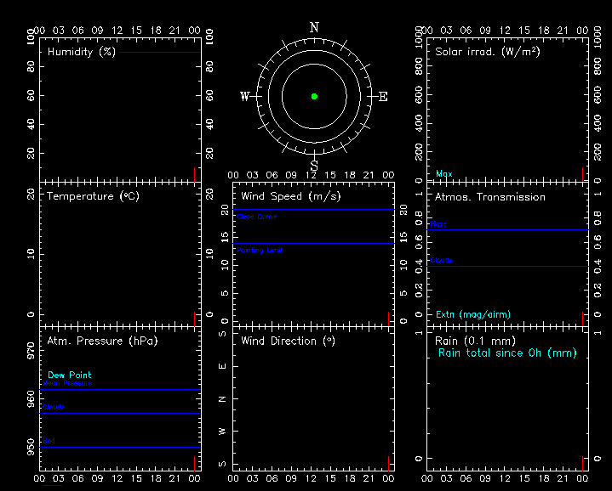Image resolution: width=612 pixels, height=491 pixels.
Task: Click the W marker on the compass
Action: pyautogui.click(x=245, y=97)
